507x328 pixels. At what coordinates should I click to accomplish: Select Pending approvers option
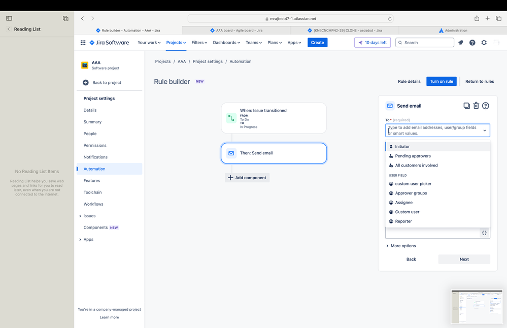tap(438, 156)
